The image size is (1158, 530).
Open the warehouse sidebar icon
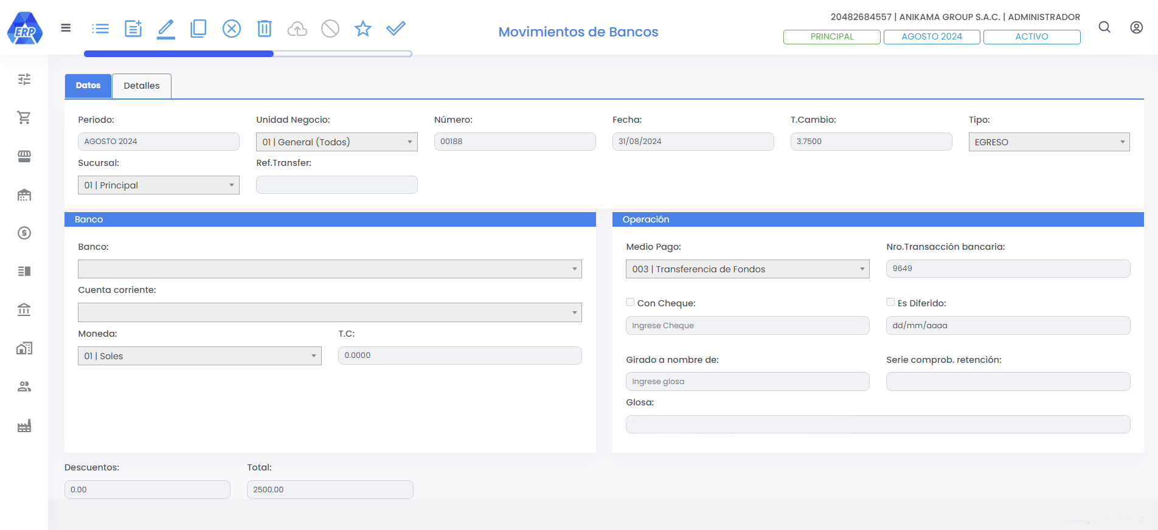[x=24, y=194]
